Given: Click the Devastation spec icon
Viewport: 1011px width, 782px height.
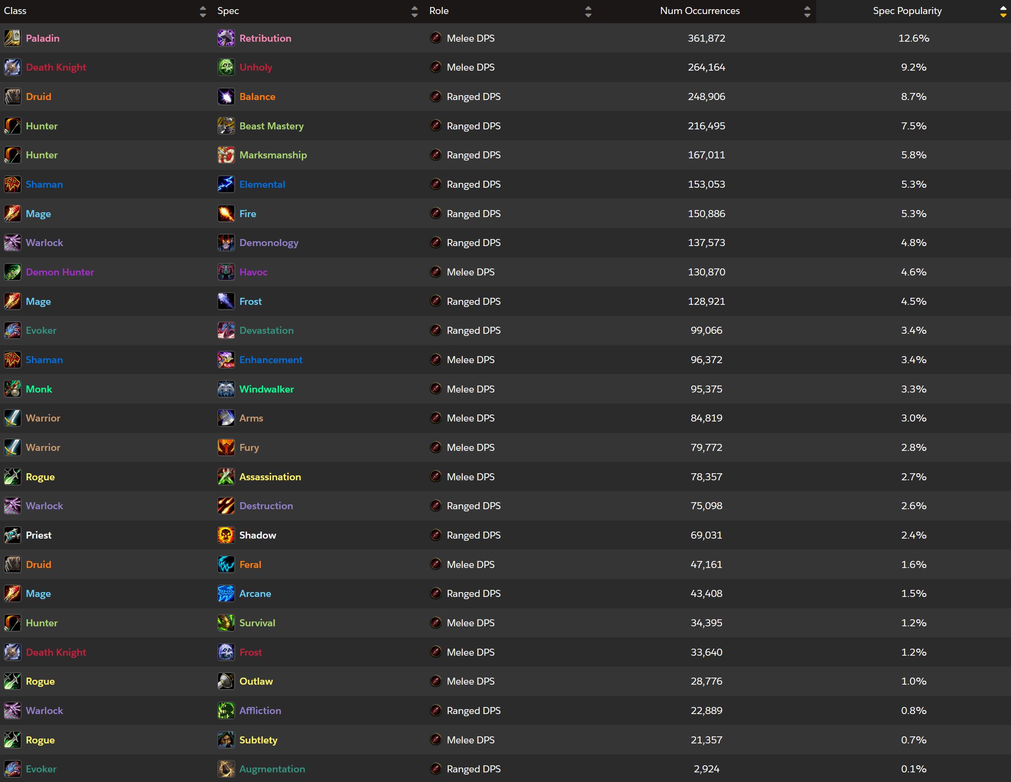Looking at the screenshot, I should pyautogui.click(x=226, y=330).
